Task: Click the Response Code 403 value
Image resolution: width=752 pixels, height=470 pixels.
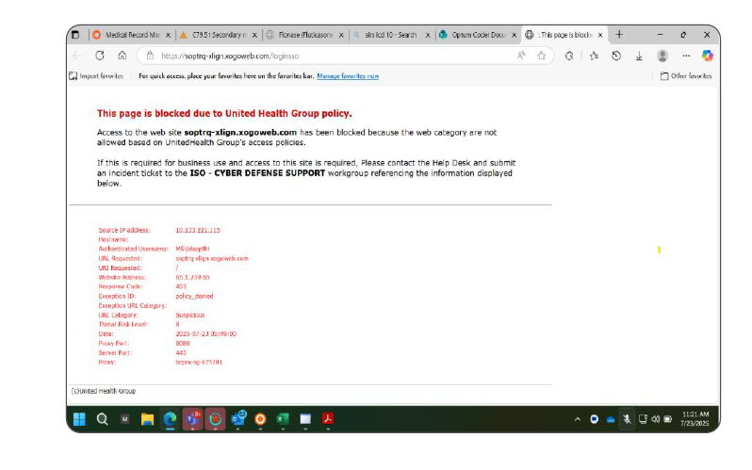Action: tap(181, 286)
